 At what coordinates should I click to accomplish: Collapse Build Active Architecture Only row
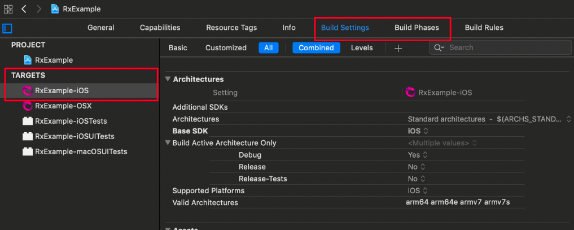168,143
